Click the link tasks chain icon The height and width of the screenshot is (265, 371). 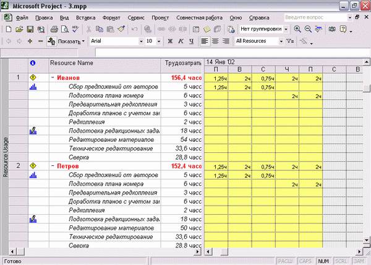(161, 29)
